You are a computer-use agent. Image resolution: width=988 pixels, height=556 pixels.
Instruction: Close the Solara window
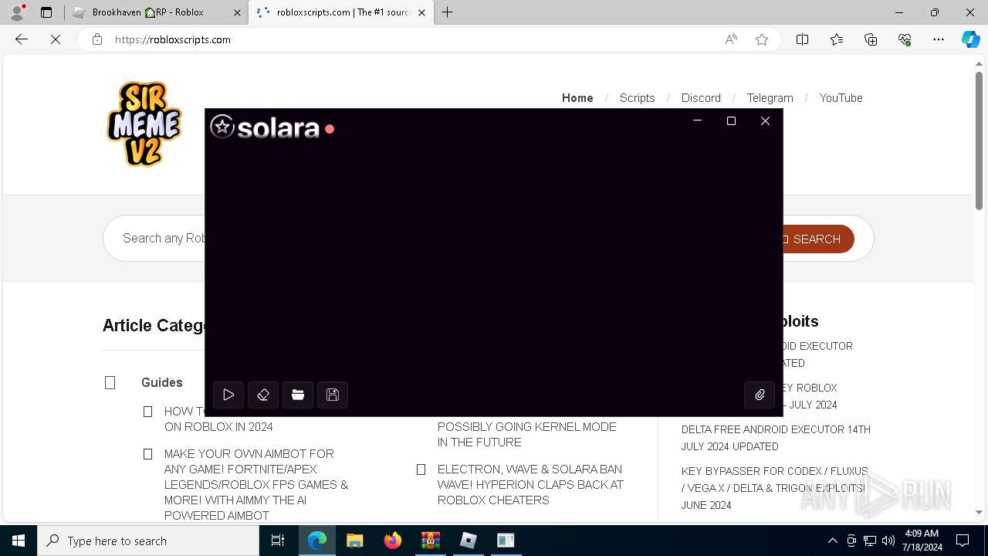click(765, 120)
